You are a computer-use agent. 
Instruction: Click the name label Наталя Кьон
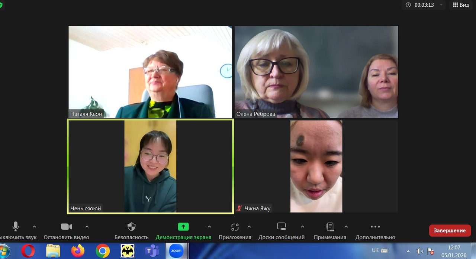[86, 114]
